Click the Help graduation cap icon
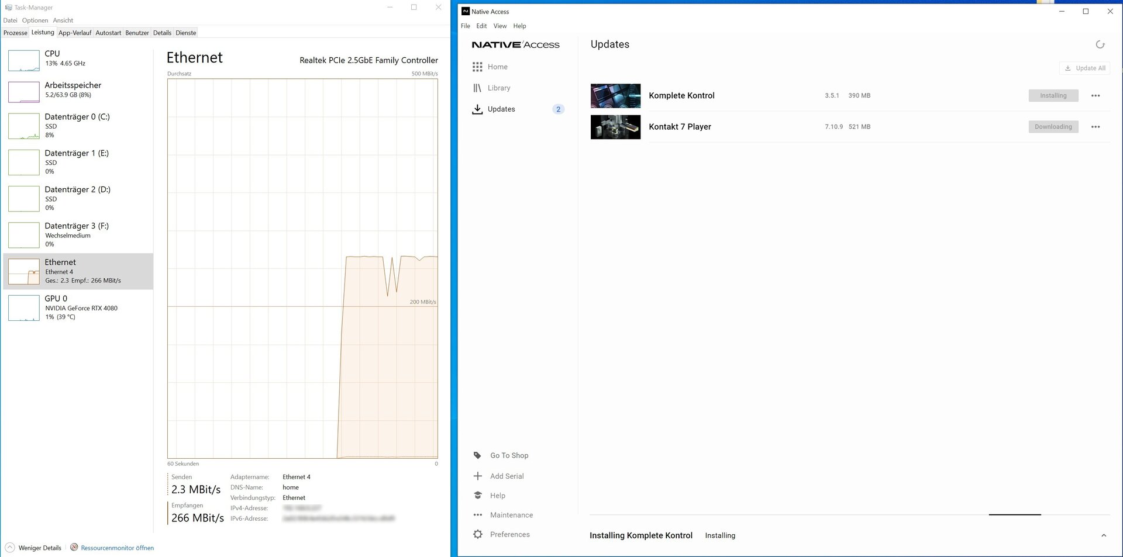Image resolution: width=1123 pixels, height=557 pixels. (x=477, y=496)
